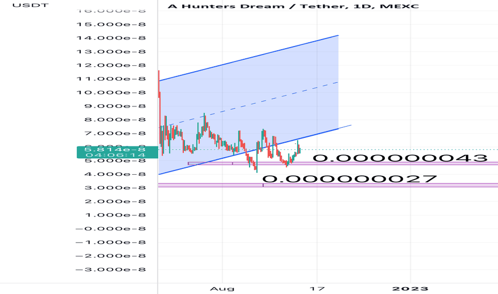
Task: Select the lower purple support zone rectangle
Action: (328, 185)
